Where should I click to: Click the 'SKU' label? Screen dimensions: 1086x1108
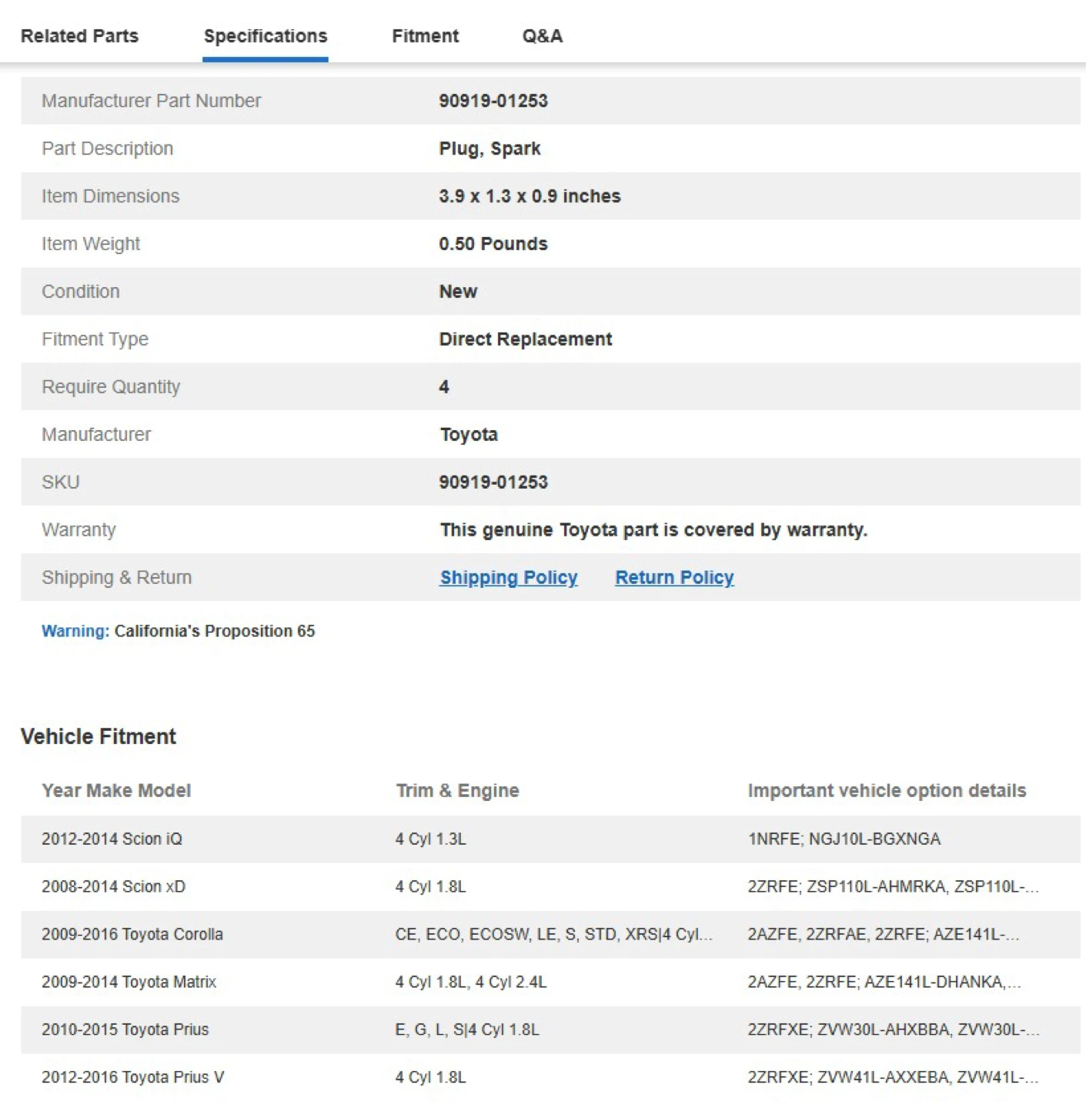tap(61, 482)
